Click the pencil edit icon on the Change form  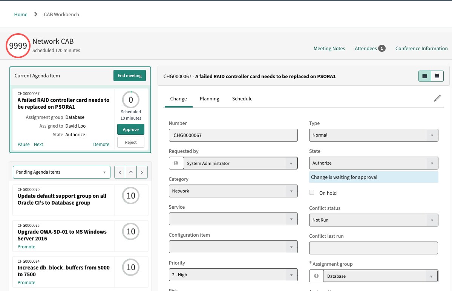point(437,97)
